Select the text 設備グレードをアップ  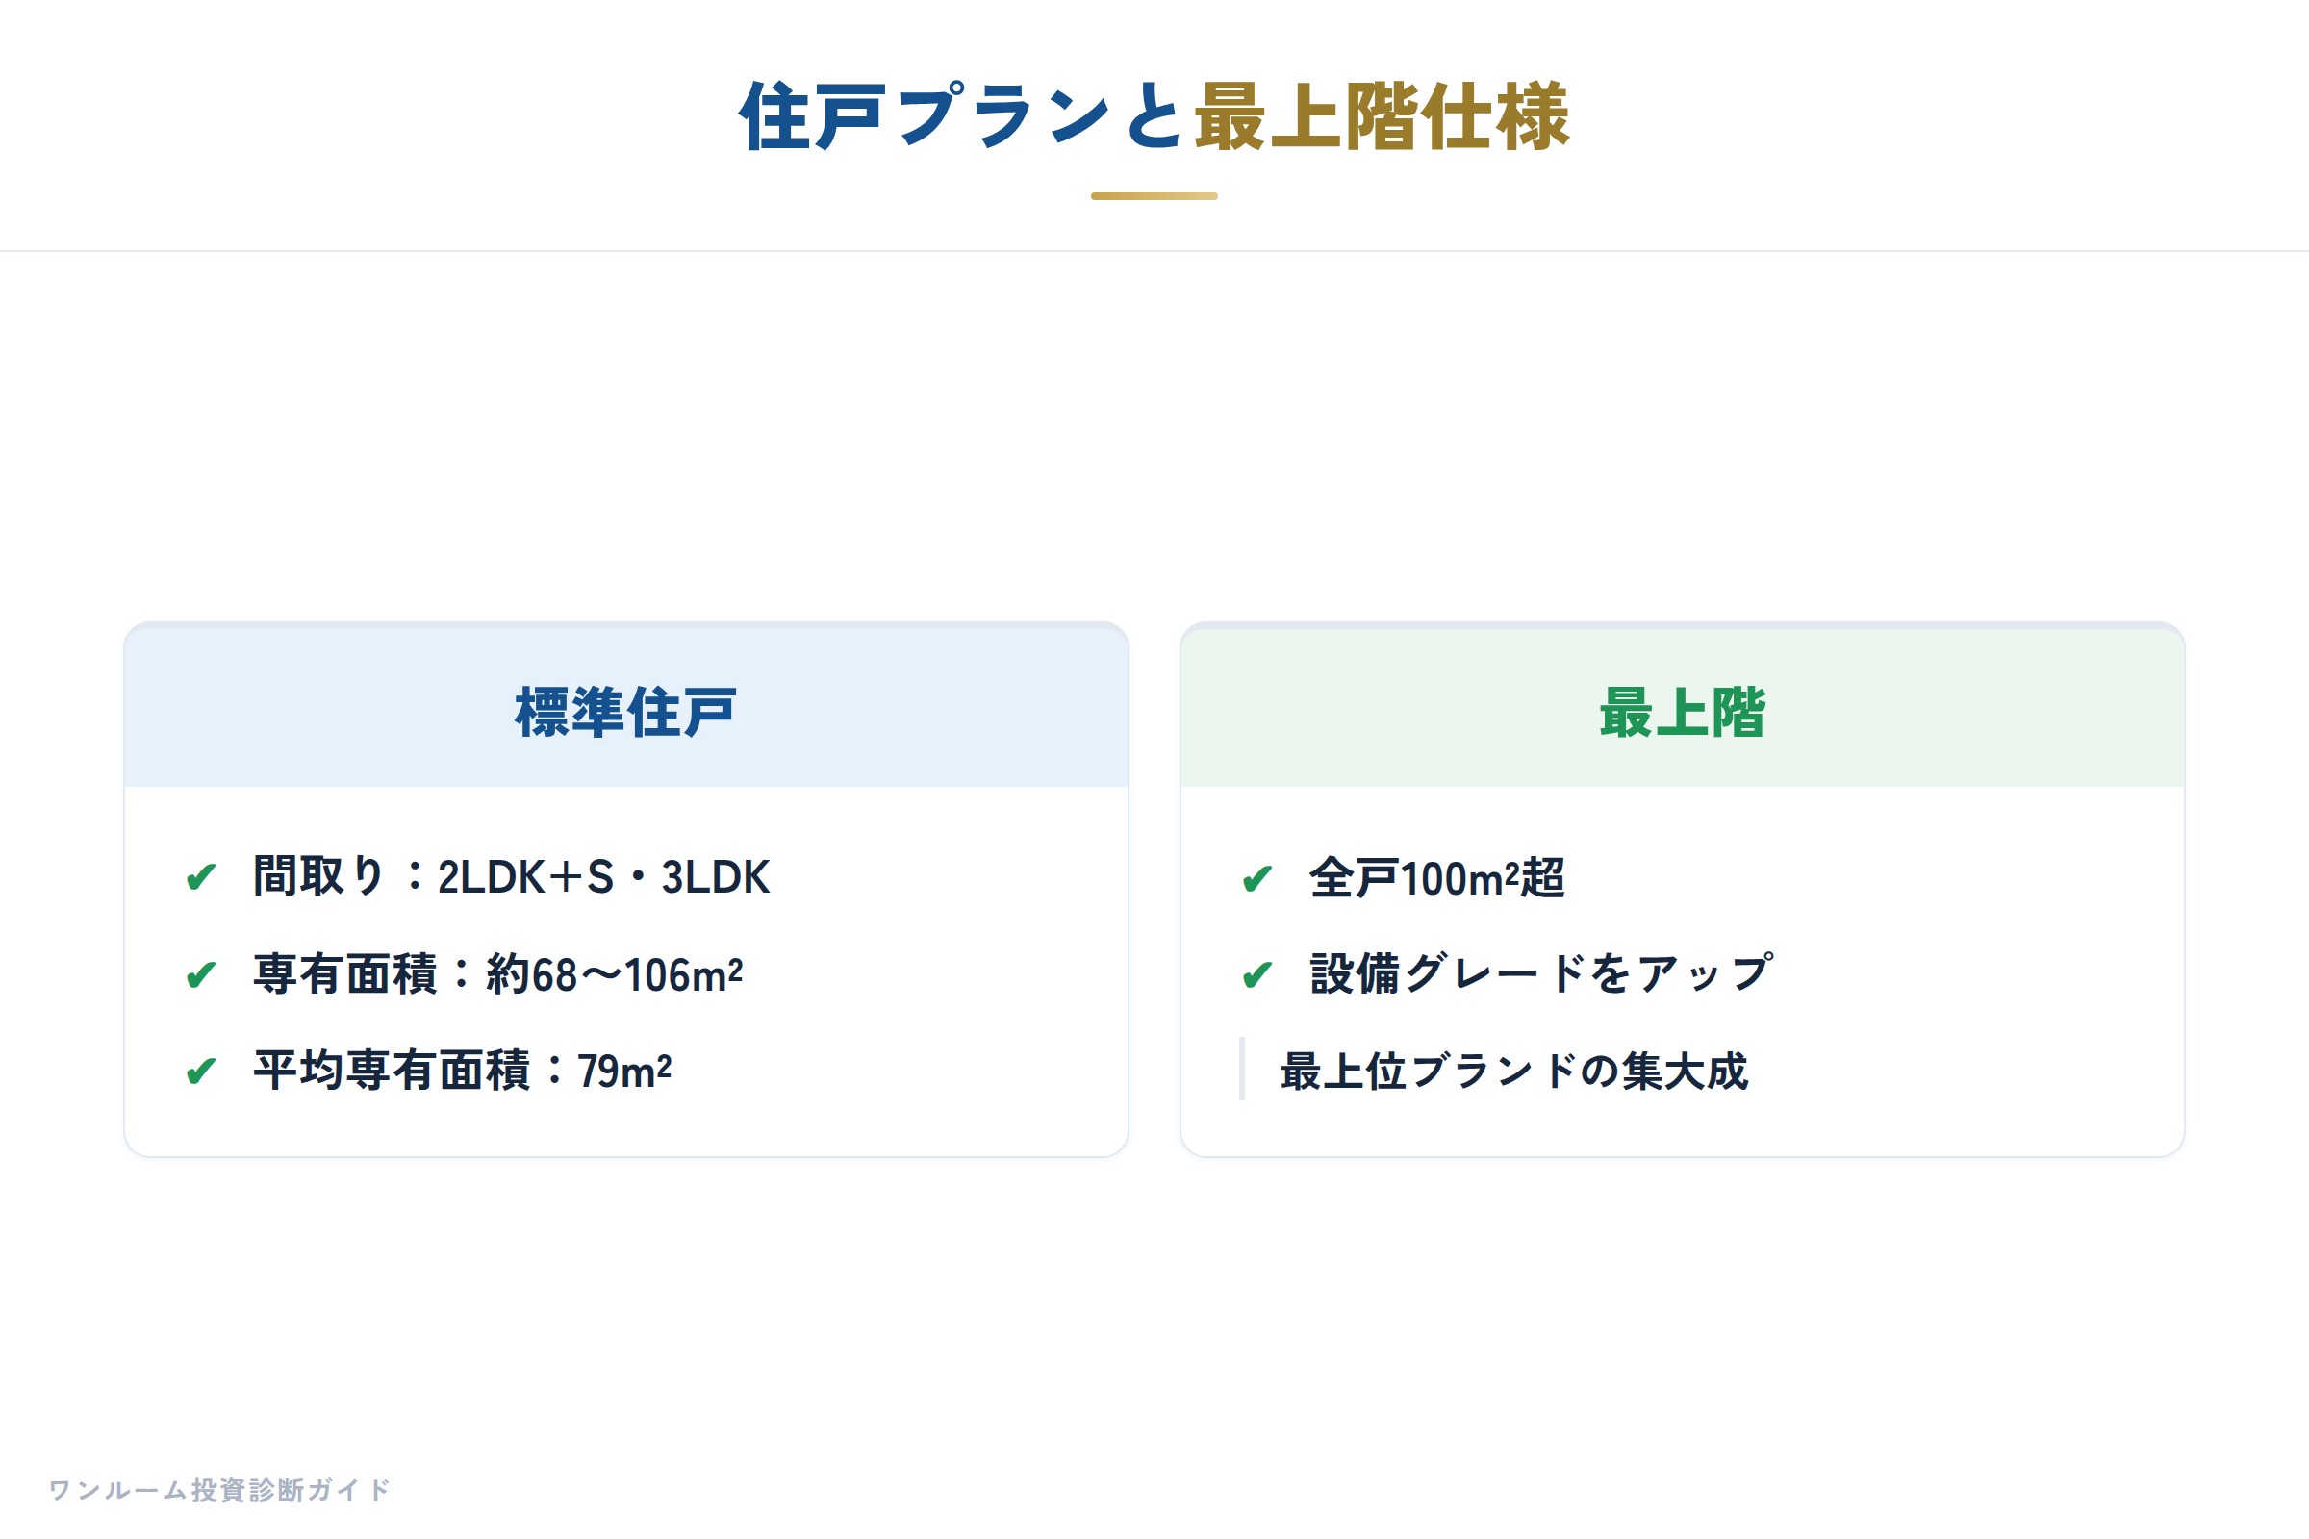pyautogui.click(x=1541, y=974)
